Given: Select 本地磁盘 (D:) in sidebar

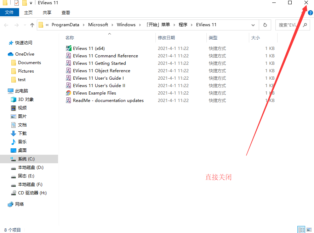Looking at the screenshot, I should tap(31, 167).
